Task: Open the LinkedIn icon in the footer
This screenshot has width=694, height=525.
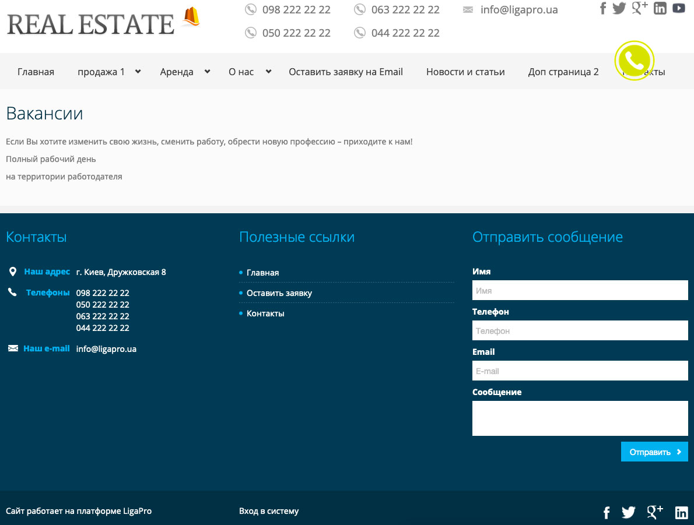Action: pyautogui.click(x=681, y=513)
